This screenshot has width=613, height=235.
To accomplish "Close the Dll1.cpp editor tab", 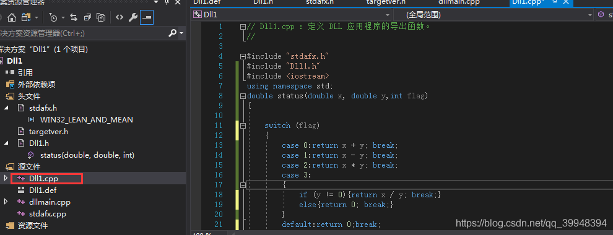I will [x=565, y=2].
